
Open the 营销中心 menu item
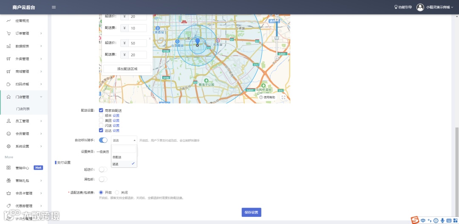[x=22, y=168]
